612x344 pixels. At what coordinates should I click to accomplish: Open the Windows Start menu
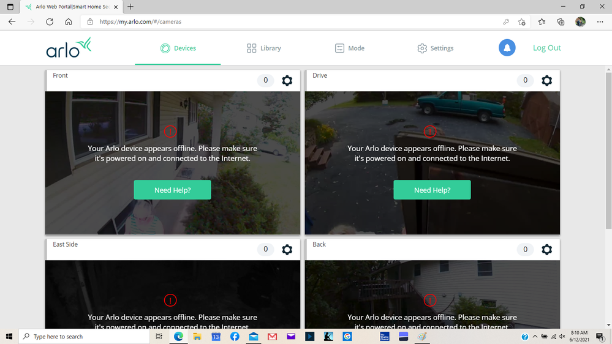click(9, 336)
